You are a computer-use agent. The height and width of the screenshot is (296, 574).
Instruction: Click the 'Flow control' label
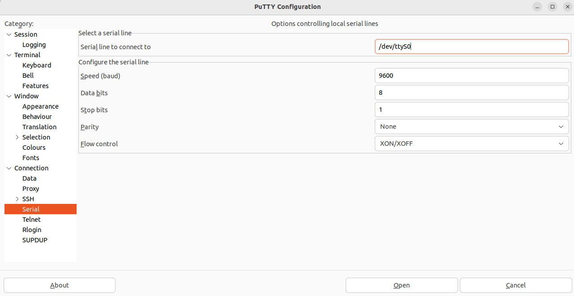pos(99,144)
